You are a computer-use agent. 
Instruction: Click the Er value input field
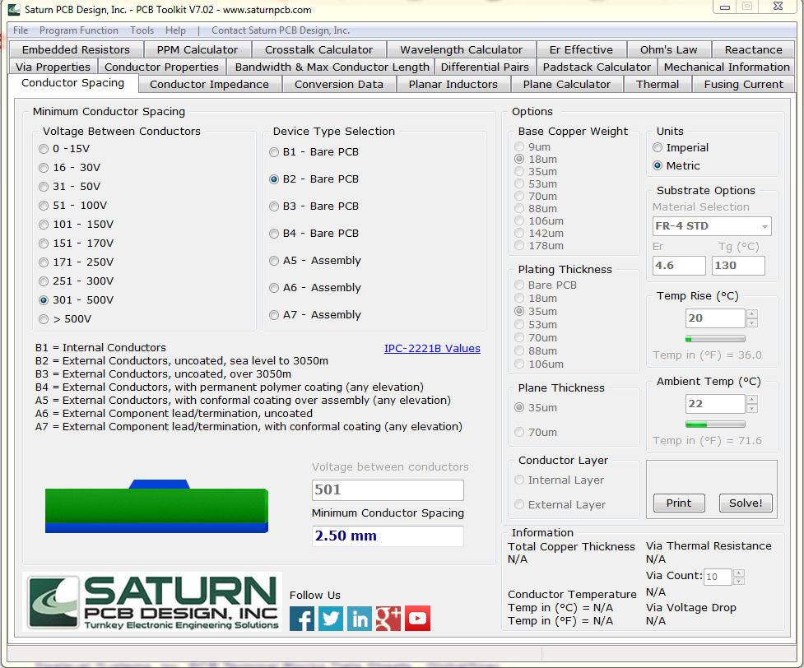tap(679, 266)
